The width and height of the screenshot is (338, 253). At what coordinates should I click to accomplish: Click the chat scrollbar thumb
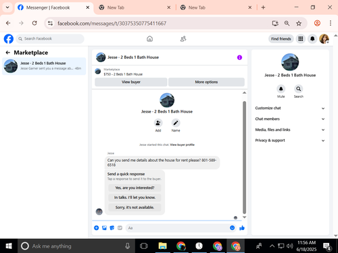click(x=245, y=157)
